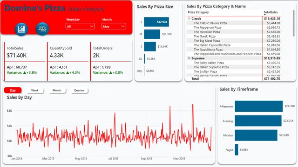Screen dimensions: 298x167
Task: Switch to the Week tab
Action: point(35,90)
